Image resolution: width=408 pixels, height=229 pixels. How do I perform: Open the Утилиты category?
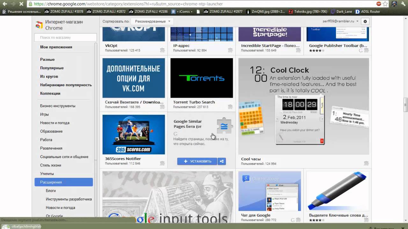click(x=47, y=174)
